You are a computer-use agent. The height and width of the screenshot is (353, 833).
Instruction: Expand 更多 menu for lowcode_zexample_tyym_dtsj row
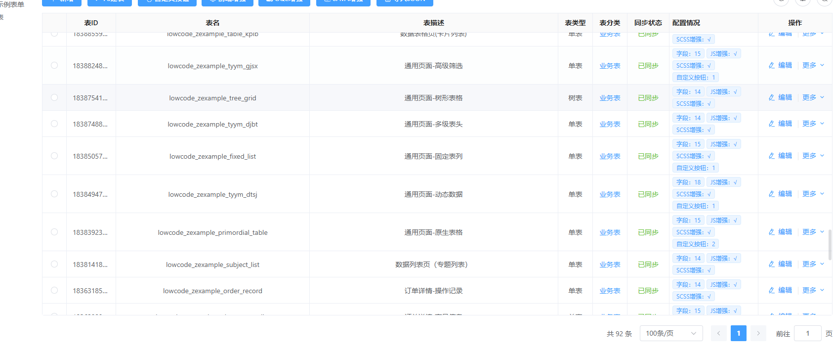[813, 194]
